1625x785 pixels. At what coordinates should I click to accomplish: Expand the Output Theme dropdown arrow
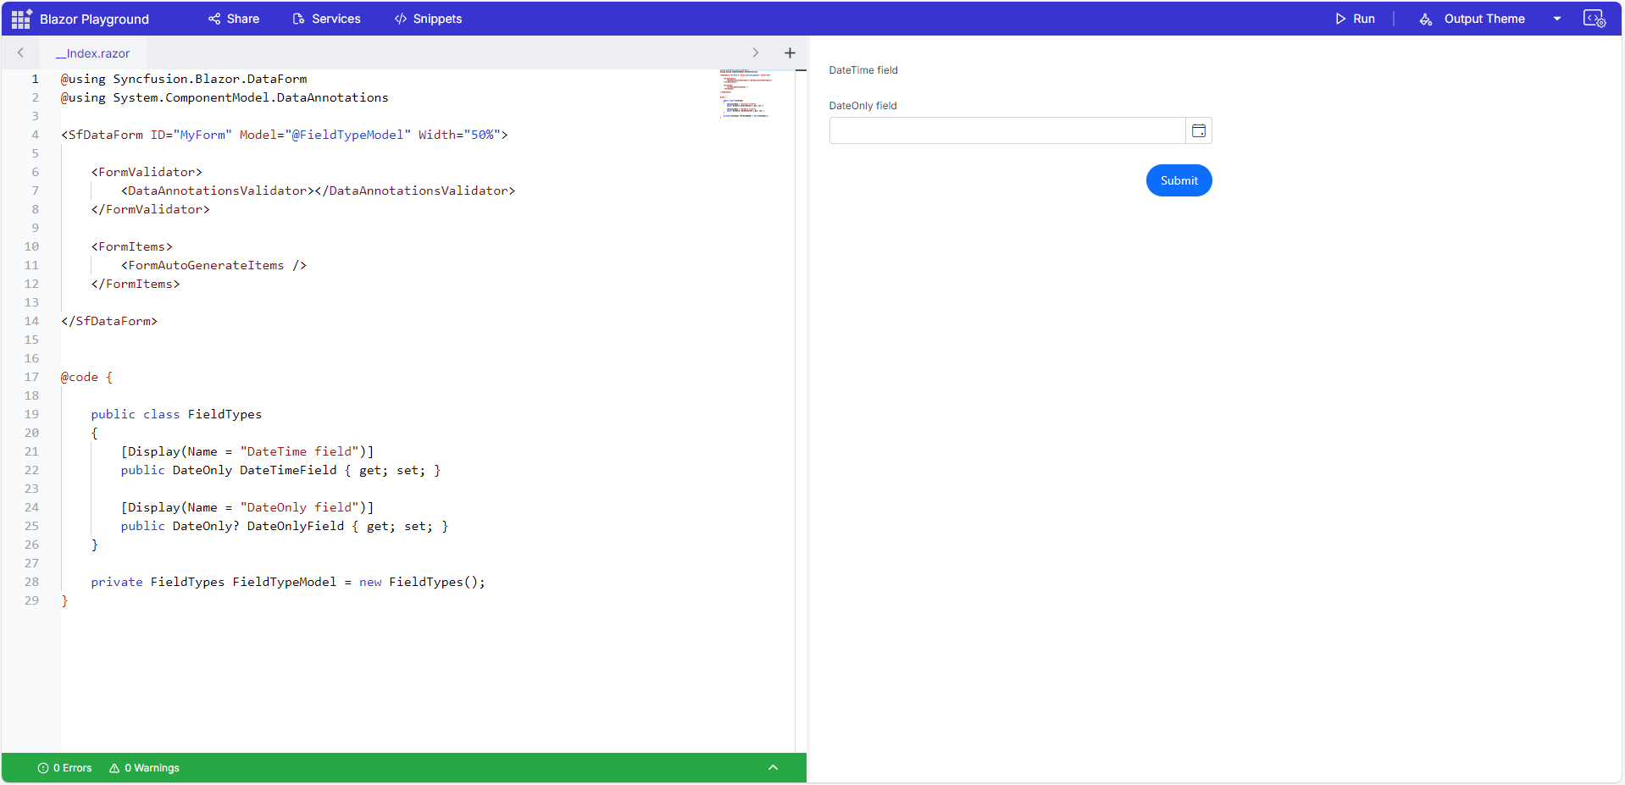1557,19
